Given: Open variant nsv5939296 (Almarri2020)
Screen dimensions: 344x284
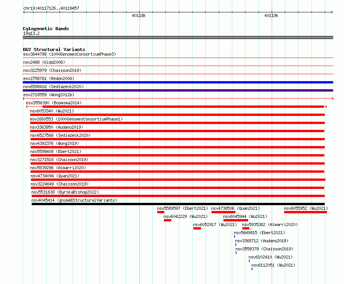Looking at the screenshot, I should (x=58, y=168).
